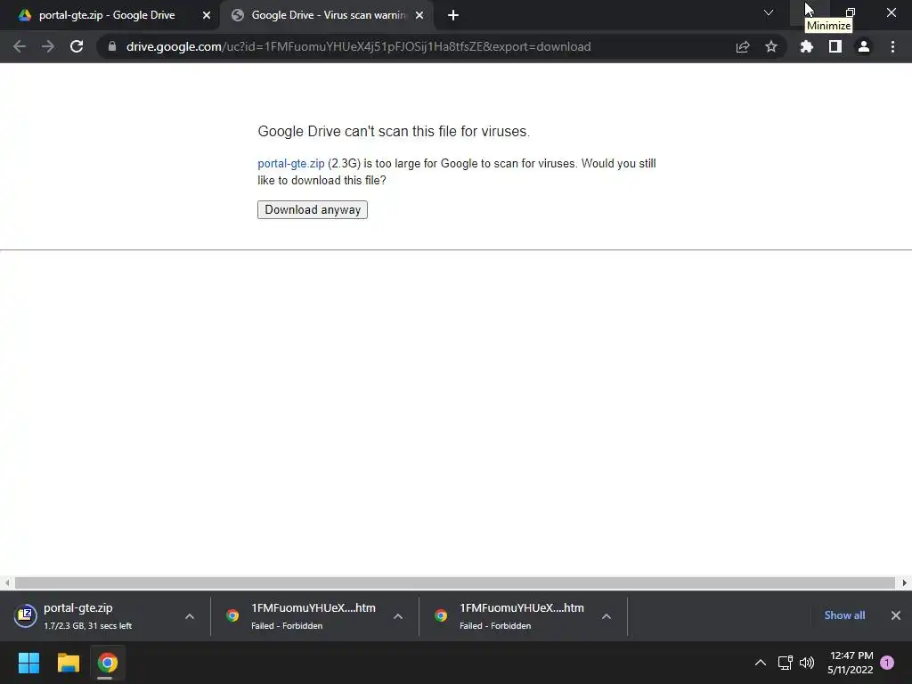Open the portal-gte.zip link
The width and height of the screenshot is (912, 684).
(x=291, y=164)
